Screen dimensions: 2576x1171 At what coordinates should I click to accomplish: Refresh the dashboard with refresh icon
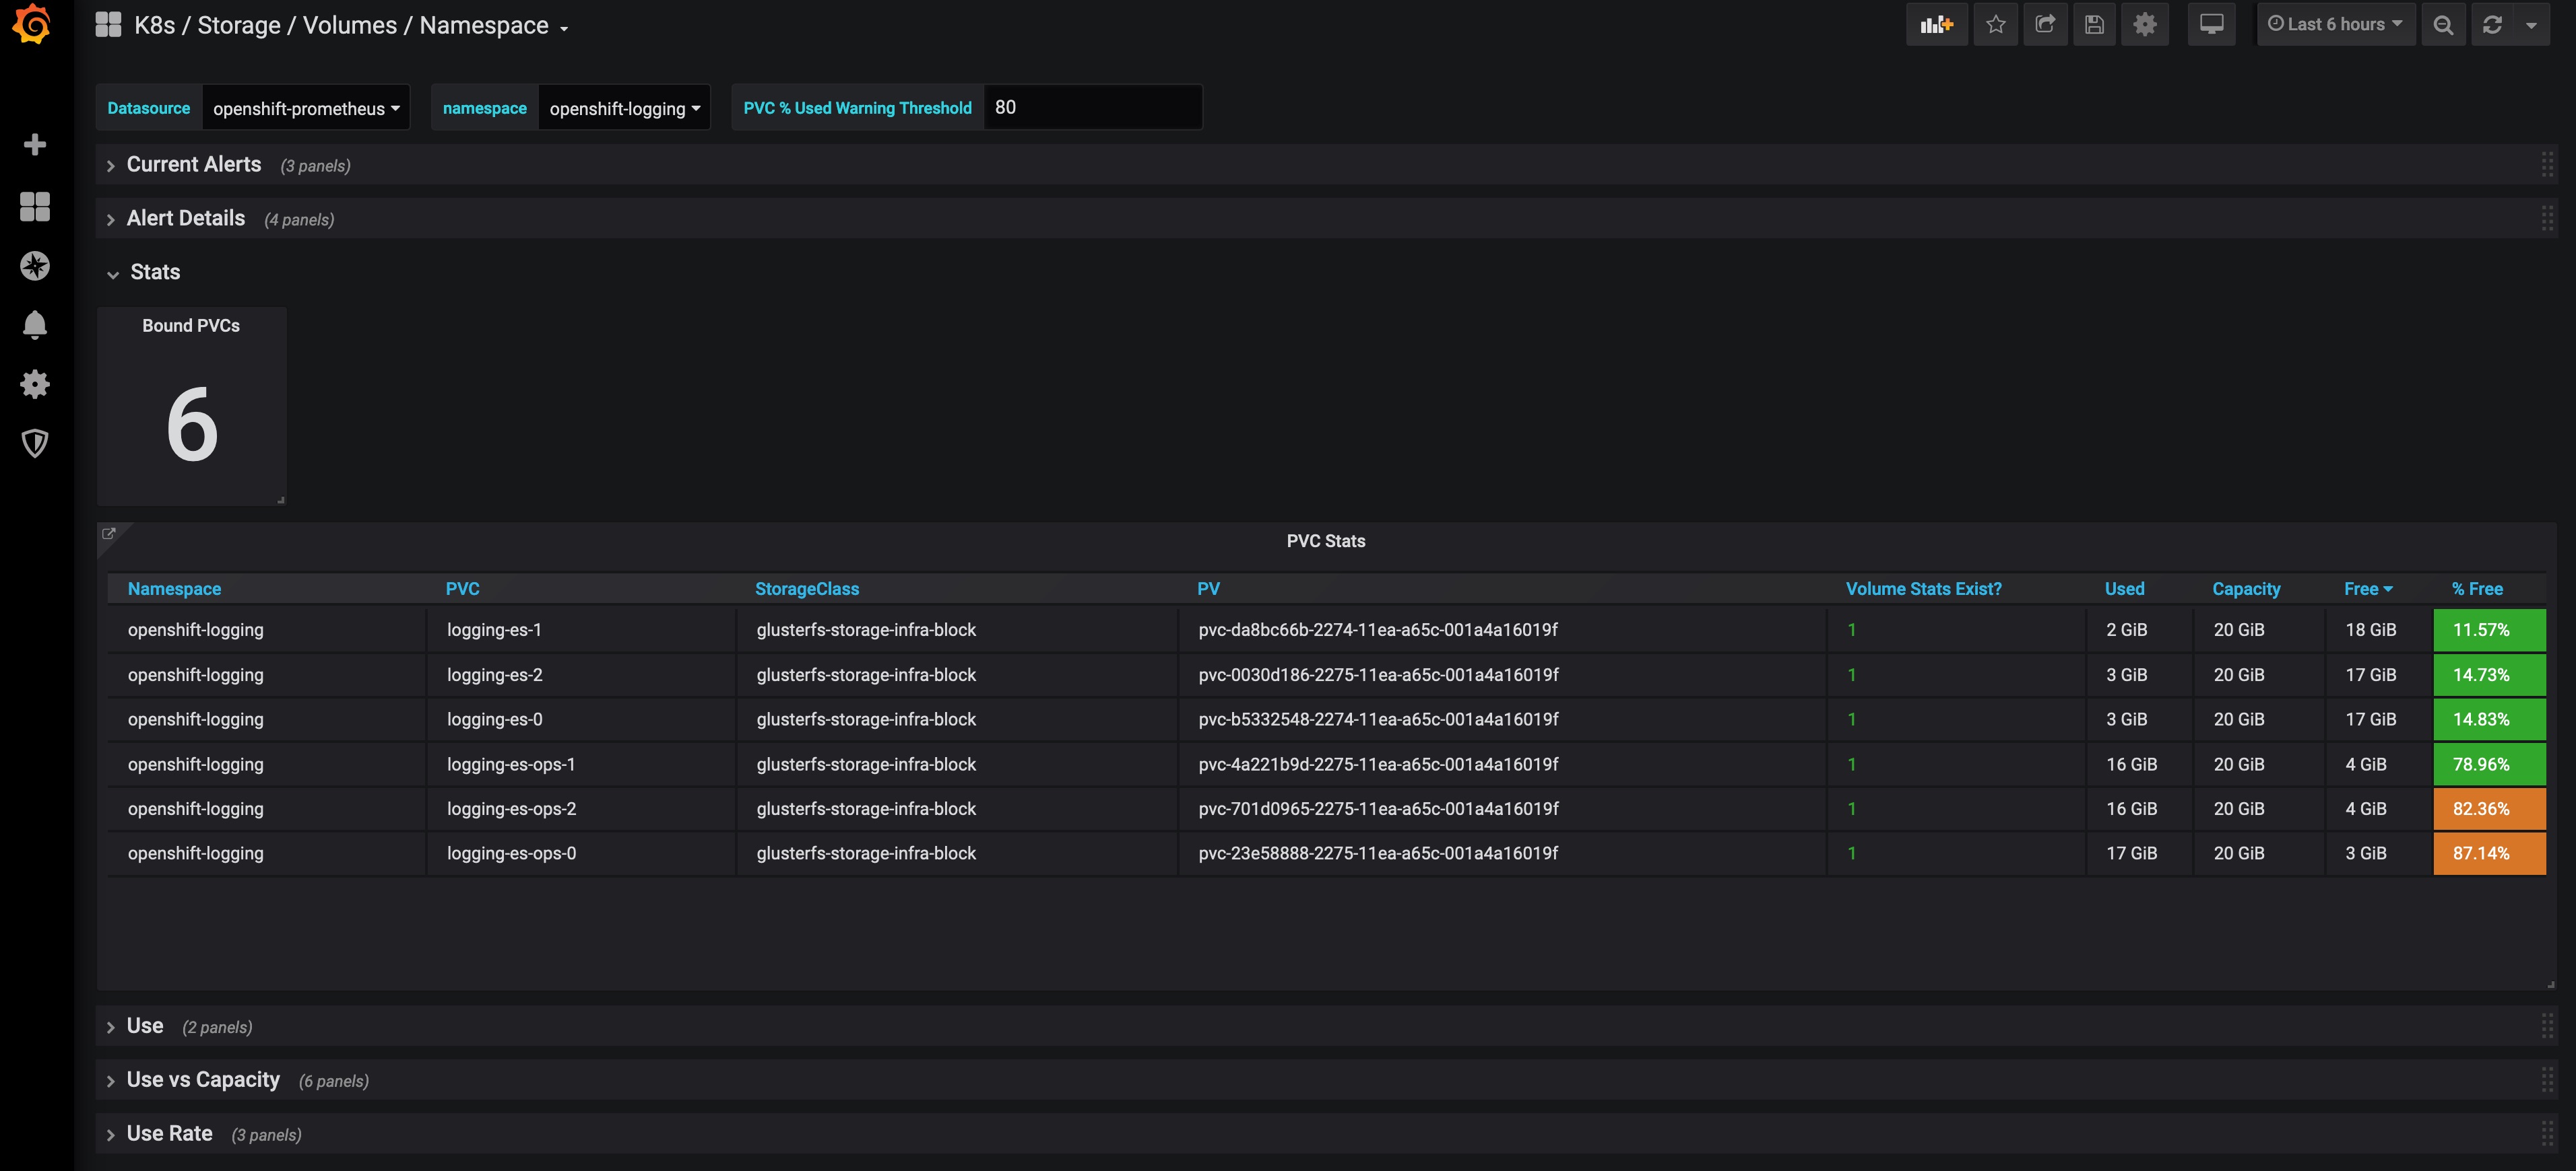pyautogui.click(x=2492, y=25)
